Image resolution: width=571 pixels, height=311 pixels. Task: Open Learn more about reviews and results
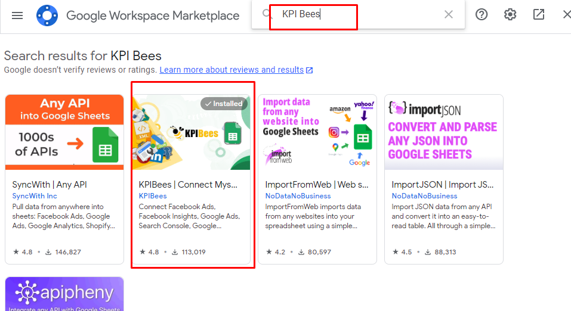tap(232, 70)
